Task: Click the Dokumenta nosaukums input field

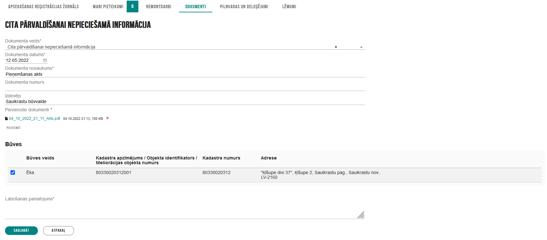Action: 185,74
